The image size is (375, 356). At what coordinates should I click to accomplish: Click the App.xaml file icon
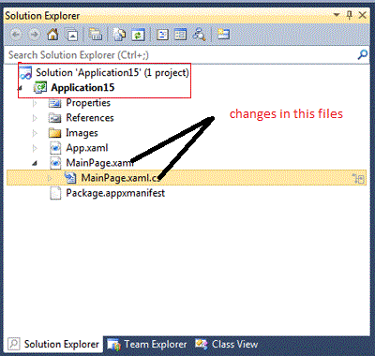[x=55, y=148]
